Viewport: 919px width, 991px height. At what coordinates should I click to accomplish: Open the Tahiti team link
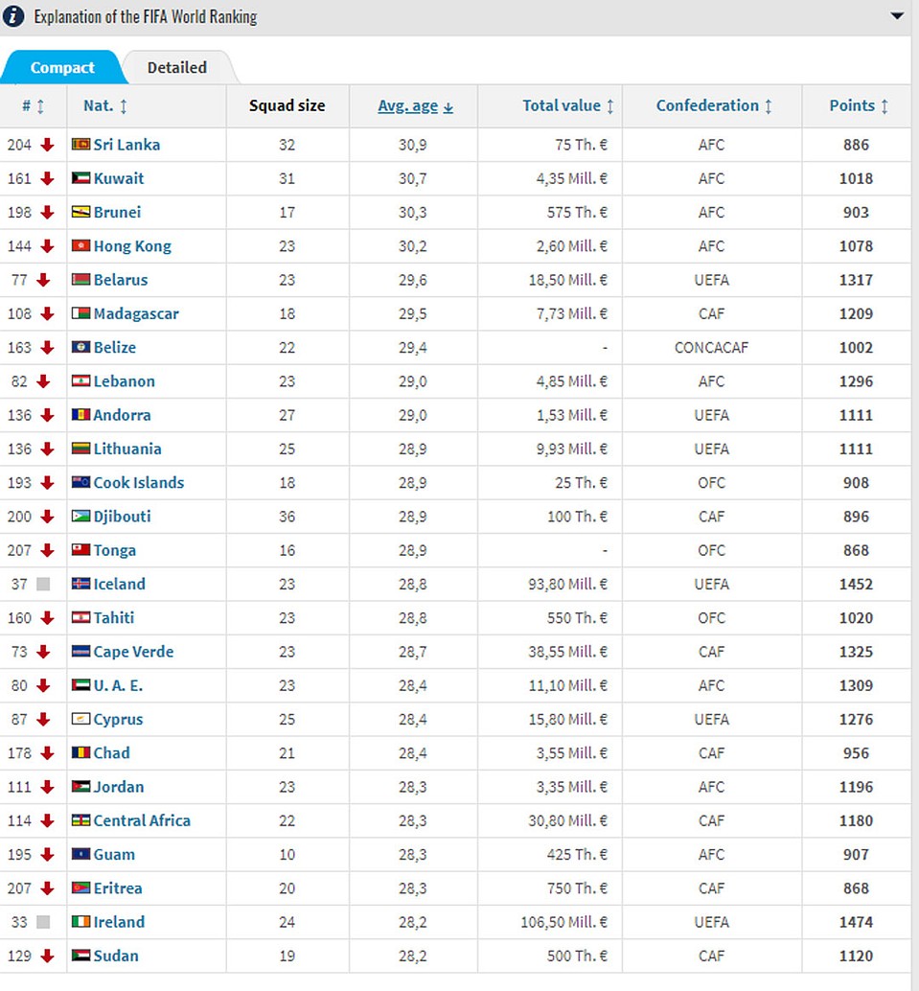click(114, 618)
